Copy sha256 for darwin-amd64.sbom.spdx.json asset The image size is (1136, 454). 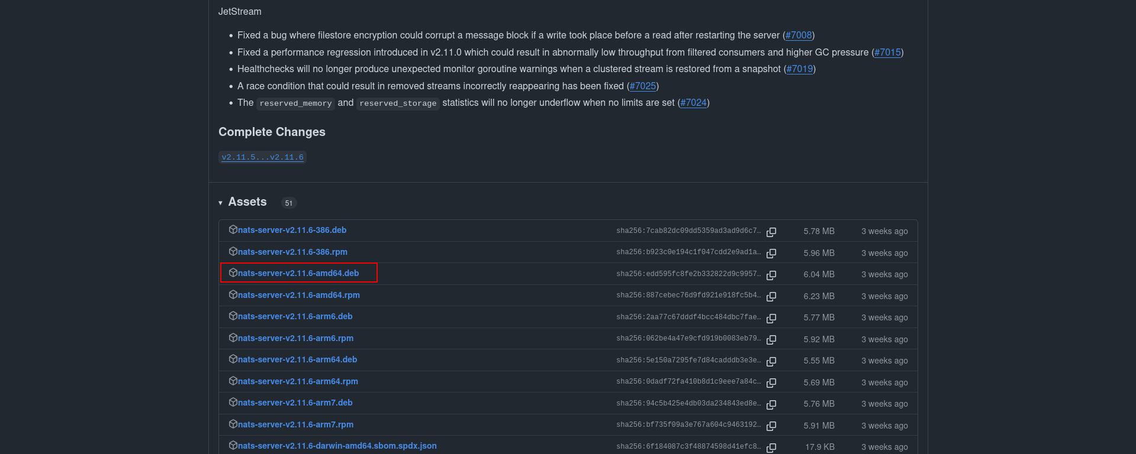coord(771,447)
